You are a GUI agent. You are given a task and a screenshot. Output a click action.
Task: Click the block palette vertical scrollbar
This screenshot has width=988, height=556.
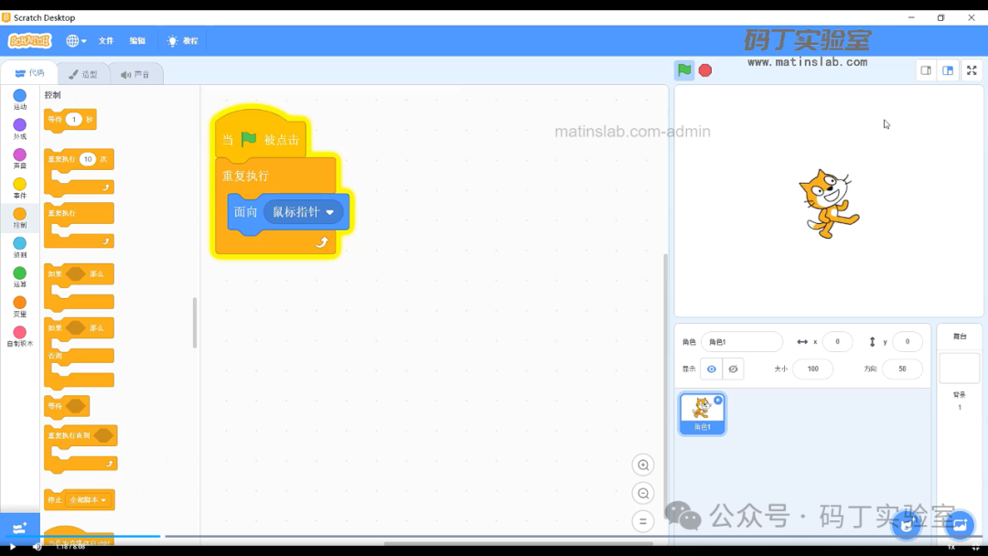(195, 323)
